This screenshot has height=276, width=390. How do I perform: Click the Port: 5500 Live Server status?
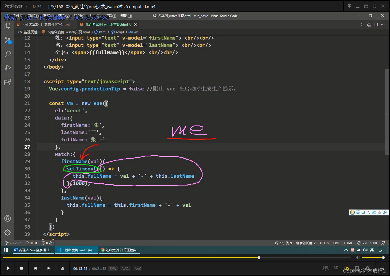[x=367, y=243]
